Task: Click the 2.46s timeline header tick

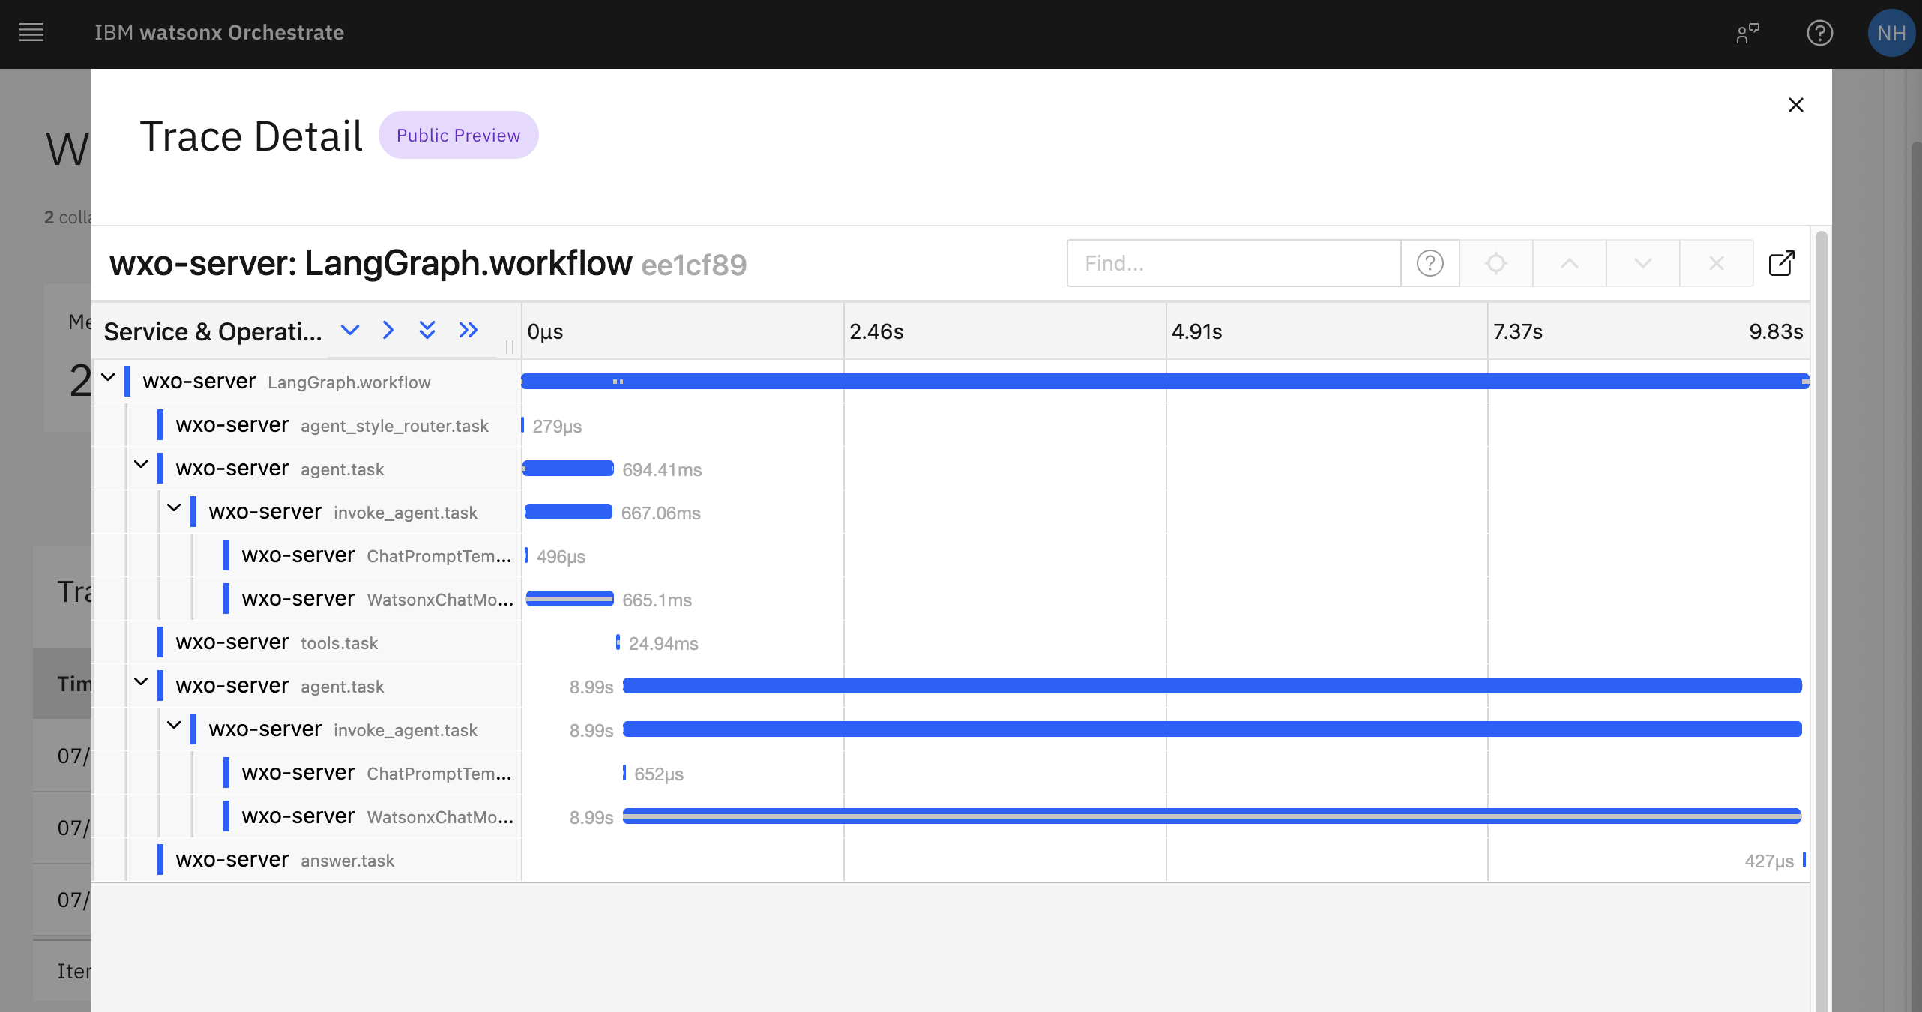Action: (x=876, y=331)
